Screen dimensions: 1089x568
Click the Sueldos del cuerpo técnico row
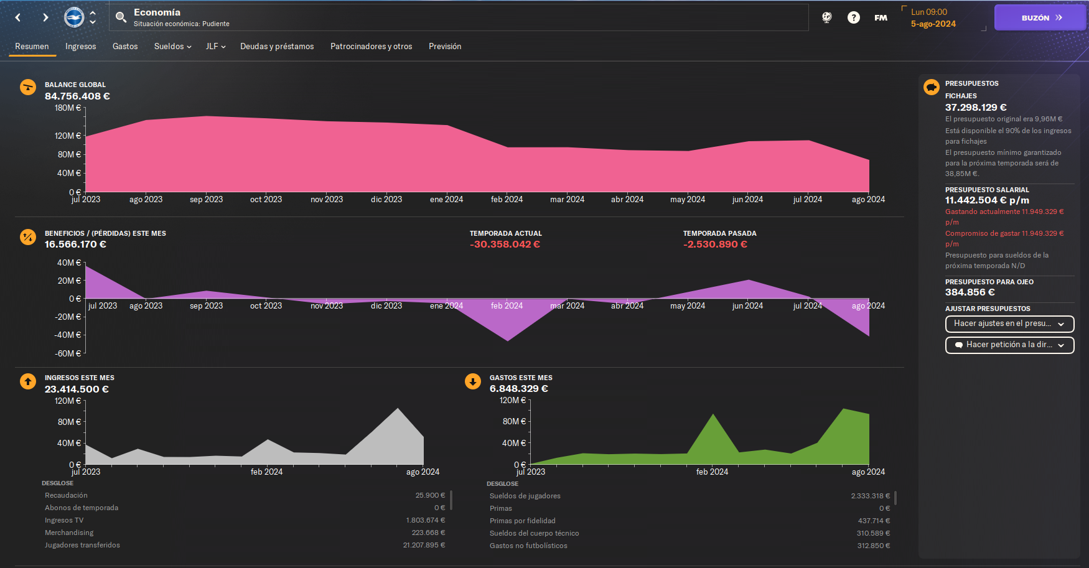pos(689,533)
